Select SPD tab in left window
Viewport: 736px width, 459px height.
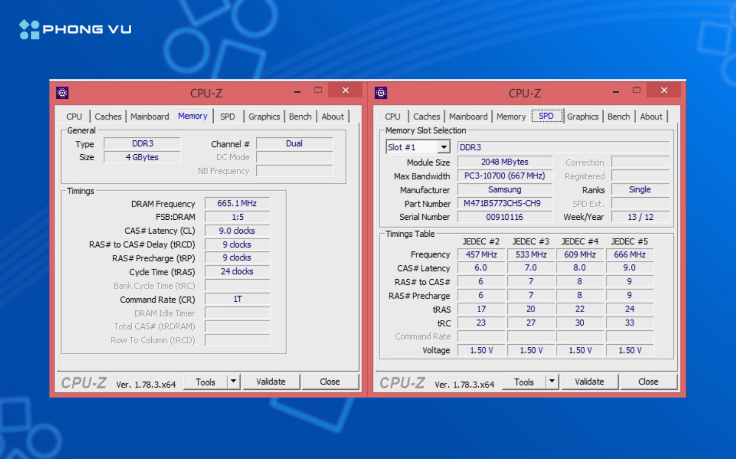pyautogui.click(x=228, y=116)
